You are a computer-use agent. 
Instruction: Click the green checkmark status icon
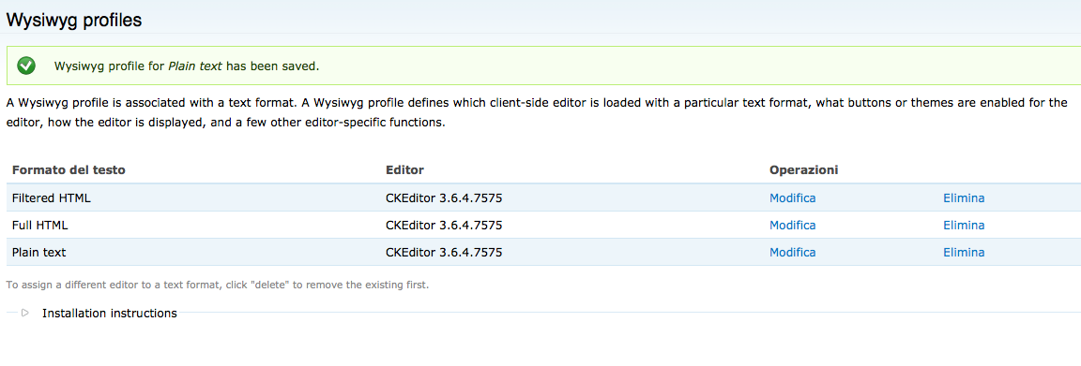[x=26, y=66]
